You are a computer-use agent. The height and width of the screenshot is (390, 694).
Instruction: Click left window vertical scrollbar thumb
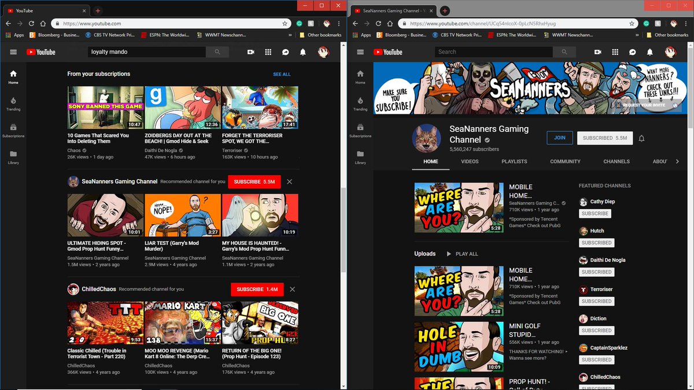(344, 229)
